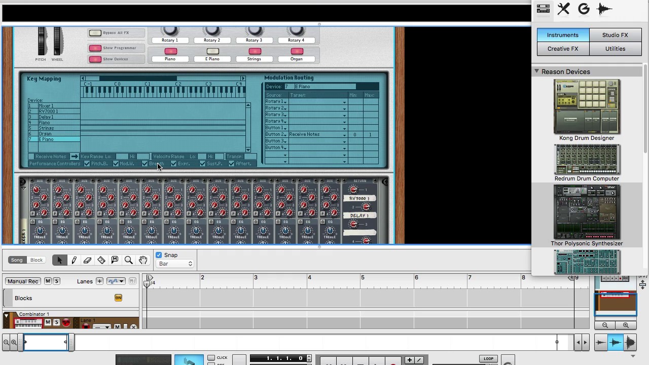The height and width of the screenshot is (365, 649).
Task: Open the Snap value Bar dropdown
Action: (x=175, y=264)
